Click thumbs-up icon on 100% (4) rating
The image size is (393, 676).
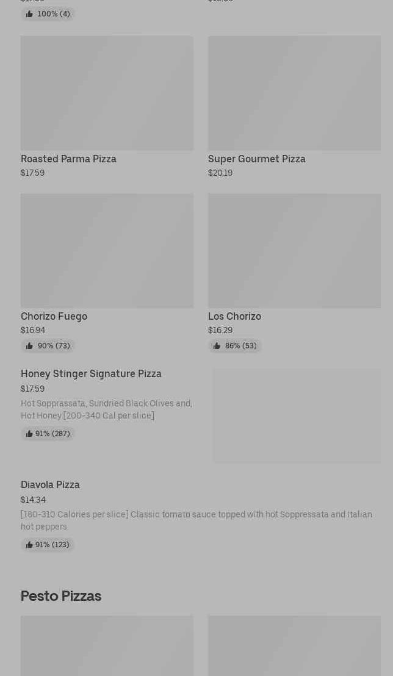(x=29, y=14)
